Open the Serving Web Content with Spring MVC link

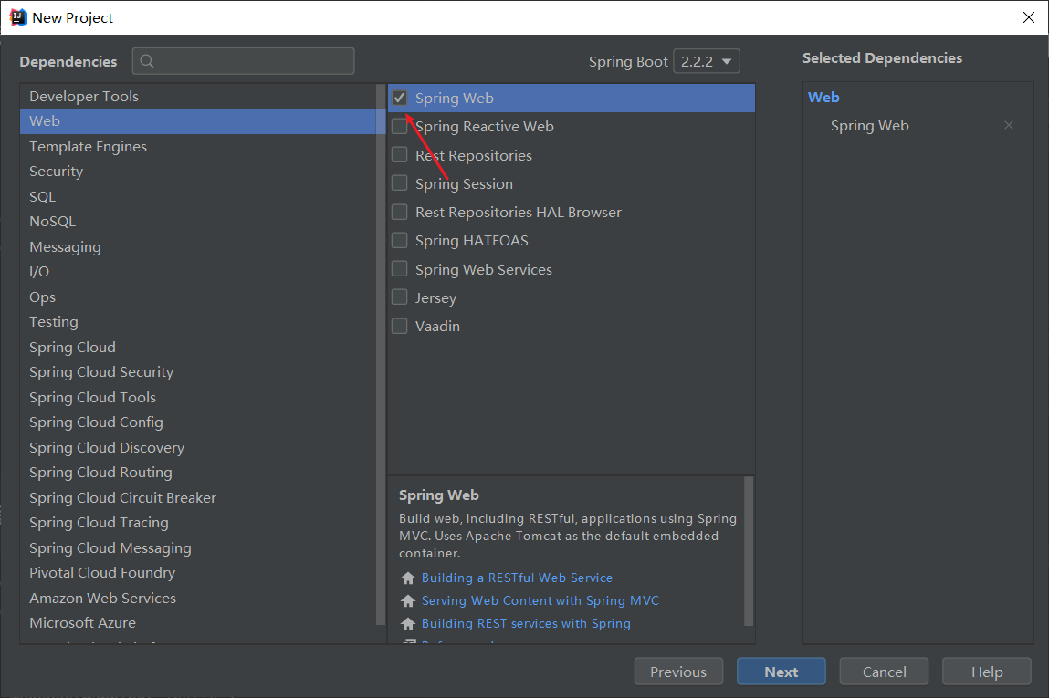pyautogui.click(x=540, y=600)
